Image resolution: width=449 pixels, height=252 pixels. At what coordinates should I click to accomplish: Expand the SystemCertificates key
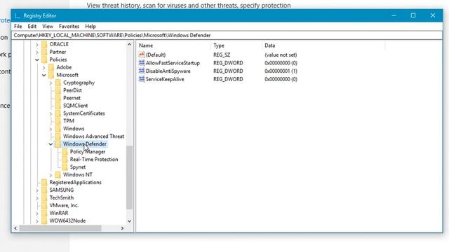(51, 113)
